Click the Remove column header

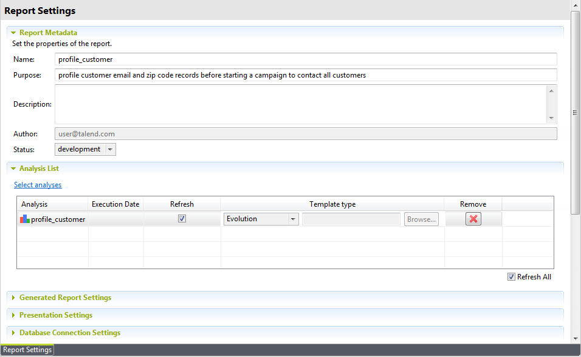coord(473,204)
